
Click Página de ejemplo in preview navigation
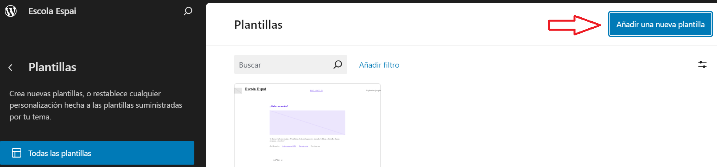click(x=373, y=91)
